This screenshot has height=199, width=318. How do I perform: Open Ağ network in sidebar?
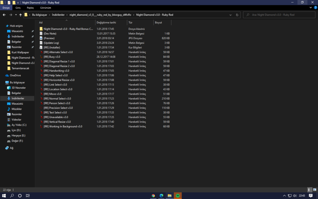(11, 148)
